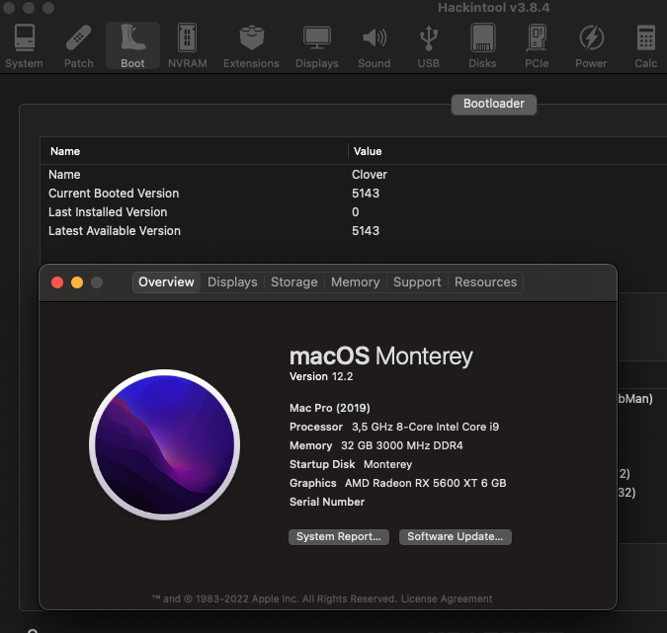Screen dimensions: 667x633
Task: Open the License Agreement link
Action: click(x=447, y=599)
